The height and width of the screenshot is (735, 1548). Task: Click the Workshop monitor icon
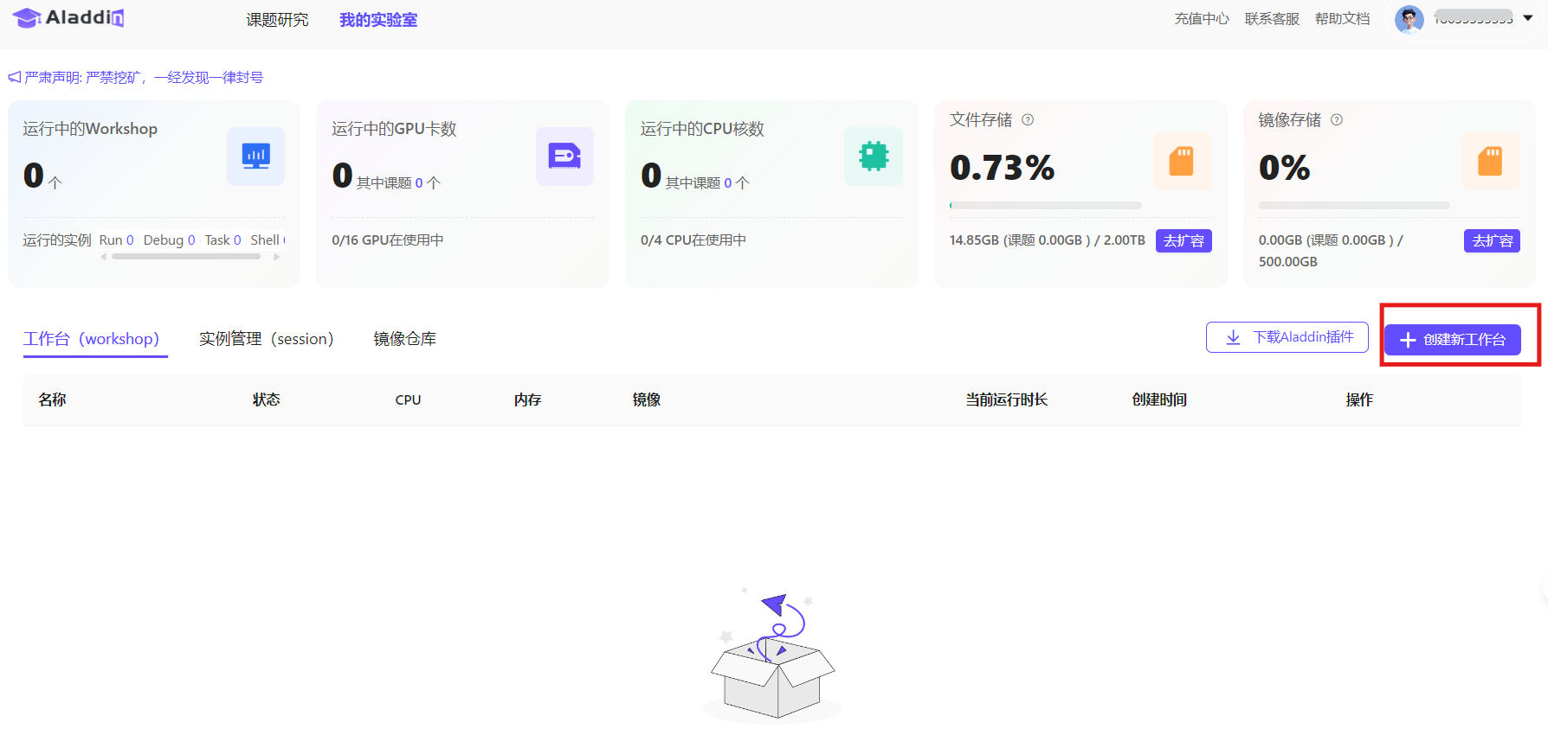(255, 157)
